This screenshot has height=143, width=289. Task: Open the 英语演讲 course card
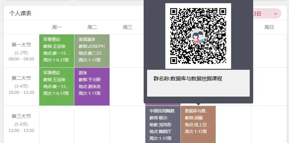[92, 50]
